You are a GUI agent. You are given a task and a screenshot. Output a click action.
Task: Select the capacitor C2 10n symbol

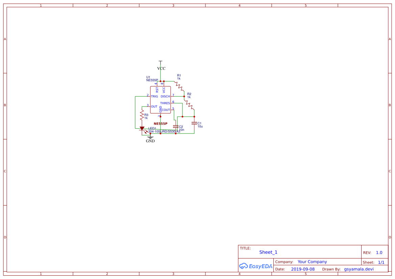coord(175,126)
